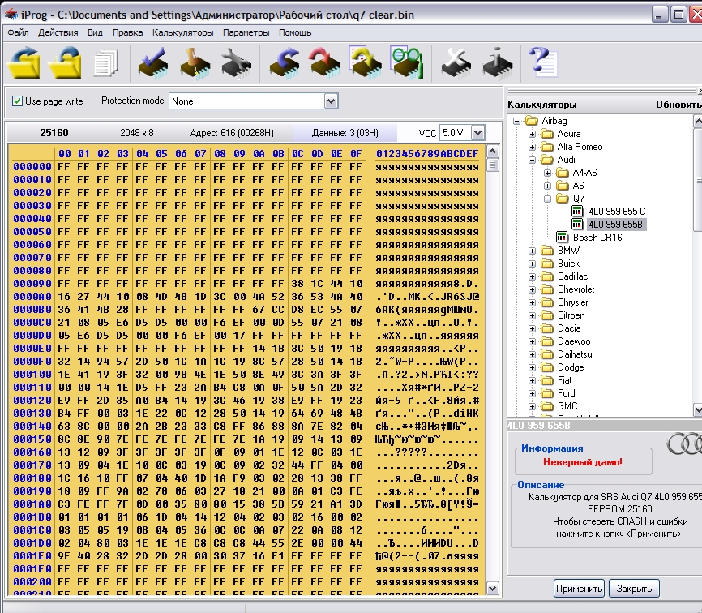Expand the Acura folder
This screenshot has height=613, width=702.
[x=532, y=134]
